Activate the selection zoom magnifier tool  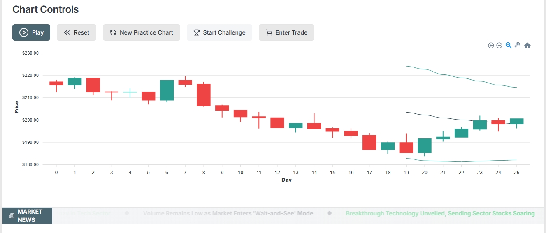(509, 46)
